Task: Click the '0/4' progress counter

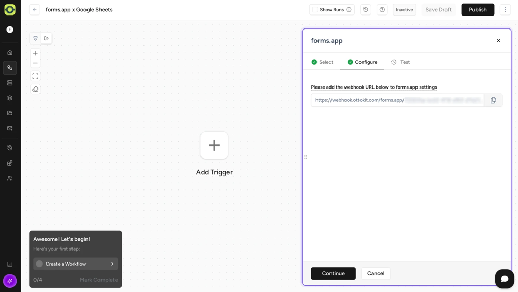Action: [38, 280]
